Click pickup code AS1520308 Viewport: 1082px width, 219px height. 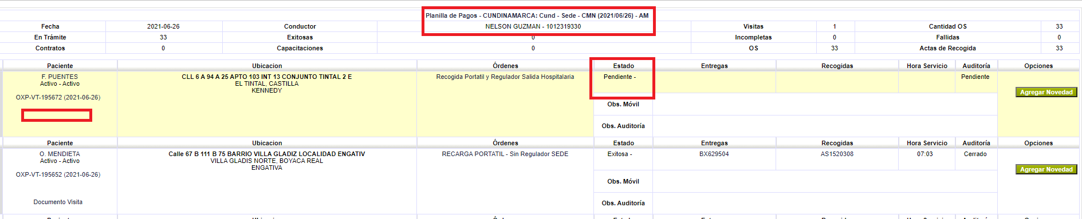pos(837,154)
